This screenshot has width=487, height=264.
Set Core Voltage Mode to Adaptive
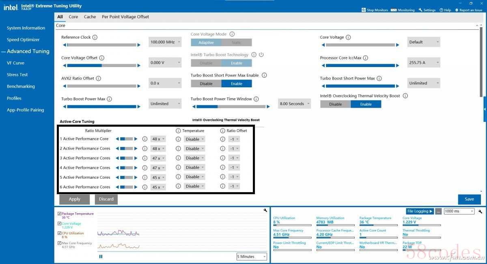point(206,43)
